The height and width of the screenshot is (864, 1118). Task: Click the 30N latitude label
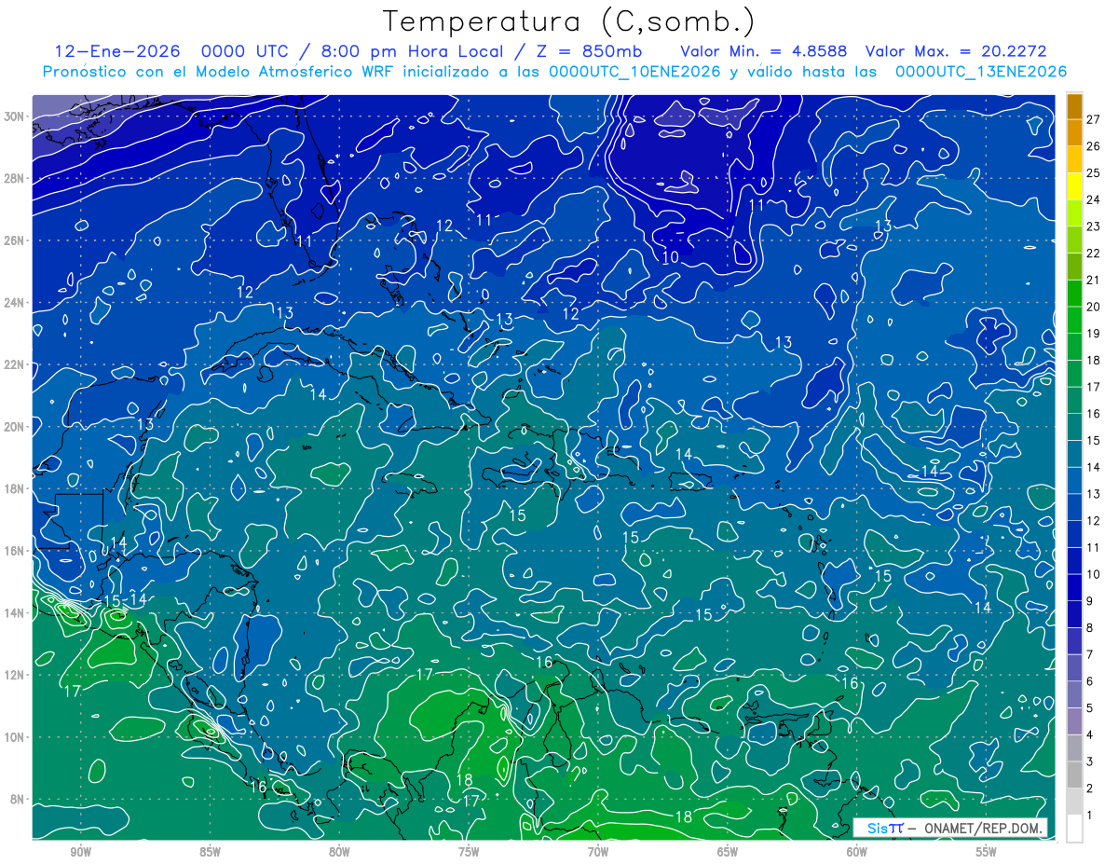(15, 117)
